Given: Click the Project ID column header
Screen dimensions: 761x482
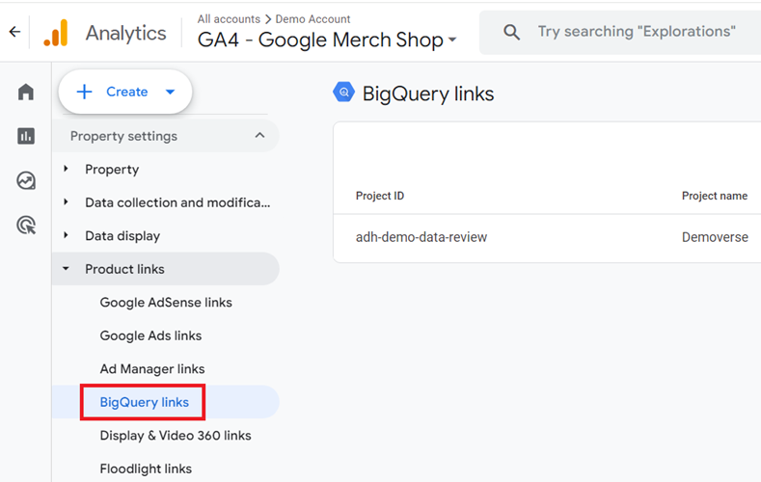Looking at the screenshot, I should pyautogui.click(x=379, y=196).
